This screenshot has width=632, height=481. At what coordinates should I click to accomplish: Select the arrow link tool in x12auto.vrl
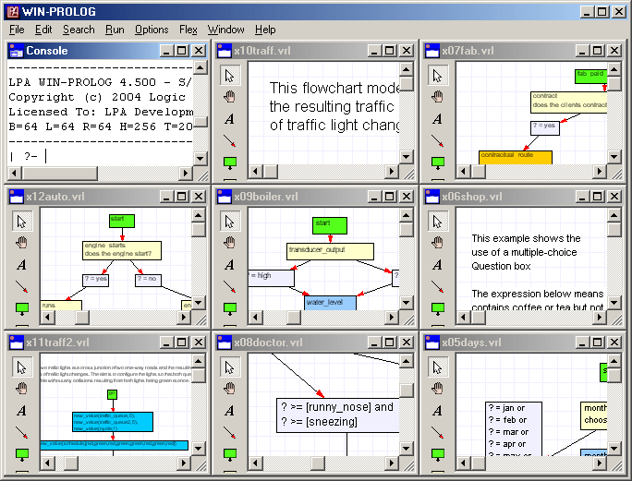pyautogui.click(x=22, y=286)
